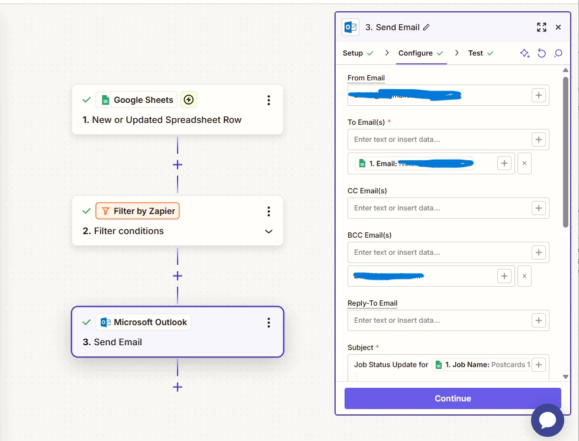Click the instant trigger lightning icon

189,99
